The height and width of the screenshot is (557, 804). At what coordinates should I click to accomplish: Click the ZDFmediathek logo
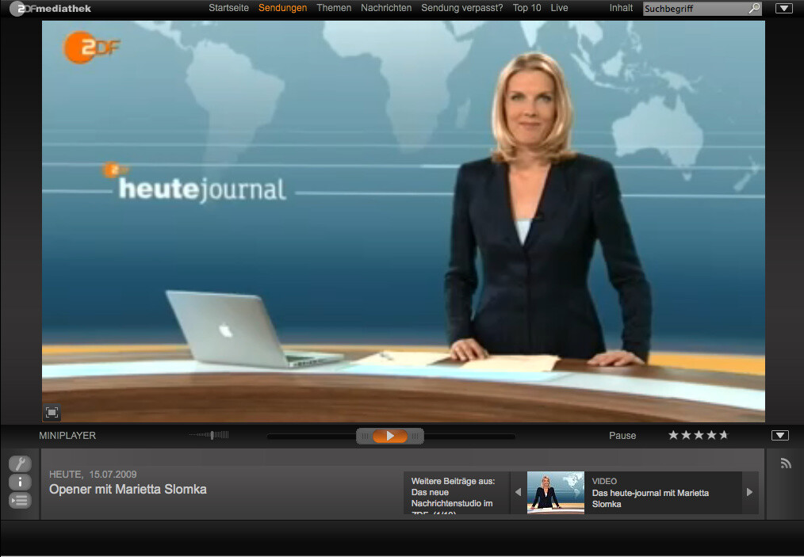tap(50, 8)
